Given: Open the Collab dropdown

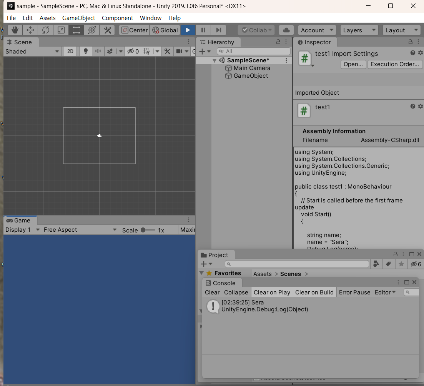Looking at the screenshot, I should tap(256, 30).
